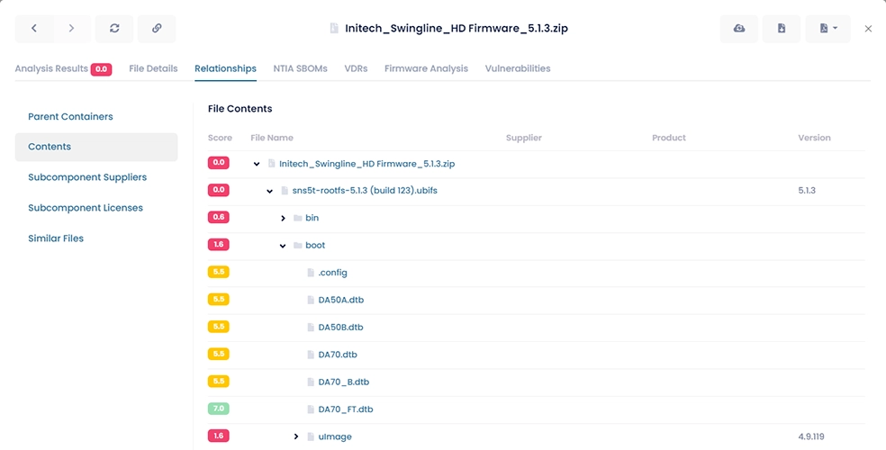
Task: Expand the uImage entry
Action: 296,436
